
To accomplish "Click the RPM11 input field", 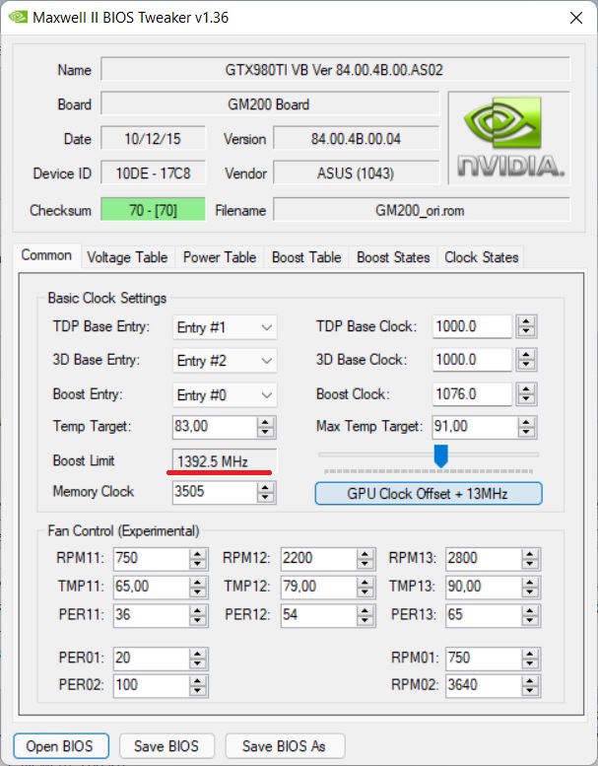I will click(152, 558).
